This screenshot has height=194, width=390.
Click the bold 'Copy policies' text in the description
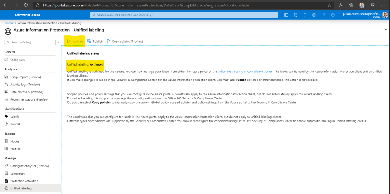101,103
